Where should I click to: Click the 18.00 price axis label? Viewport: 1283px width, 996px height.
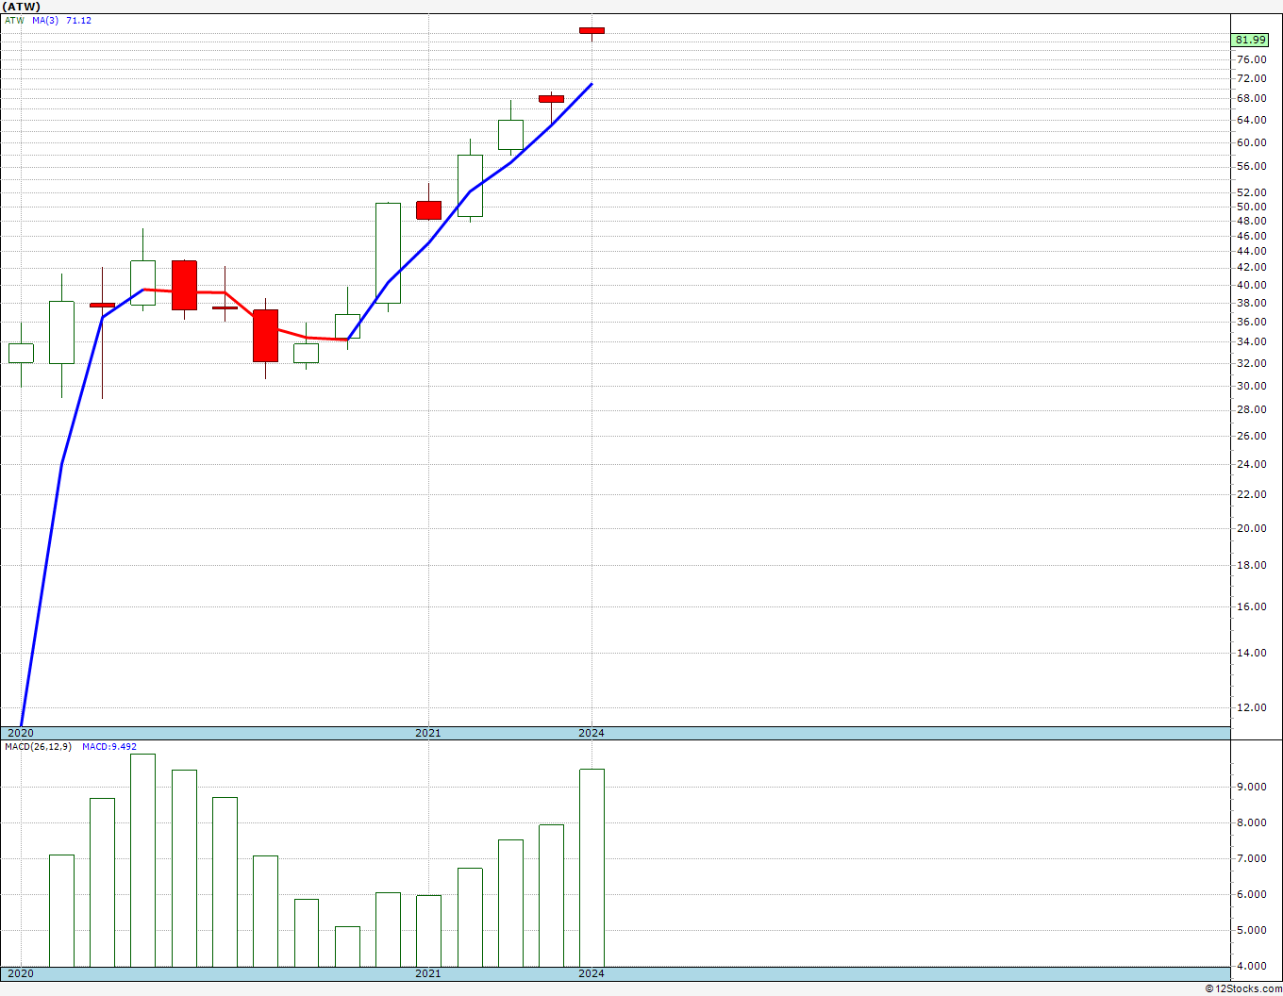pos(1252,565)
